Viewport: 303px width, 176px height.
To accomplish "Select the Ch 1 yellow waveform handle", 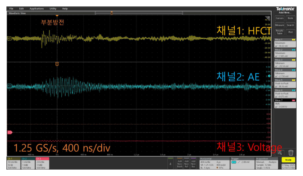I will pyautogui.click(x=9, y=39).
